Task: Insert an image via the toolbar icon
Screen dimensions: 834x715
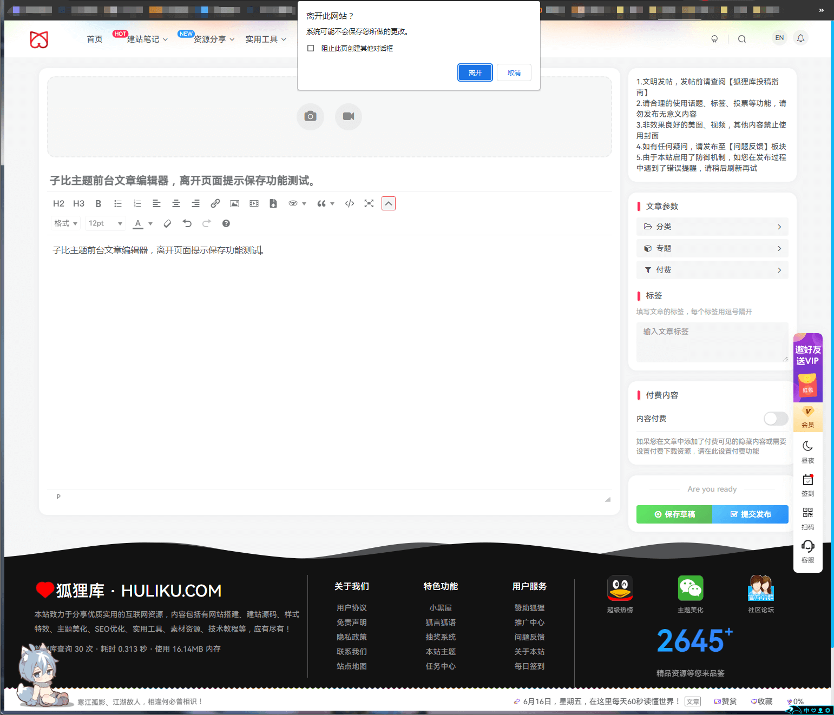Action: pos(234,203)
